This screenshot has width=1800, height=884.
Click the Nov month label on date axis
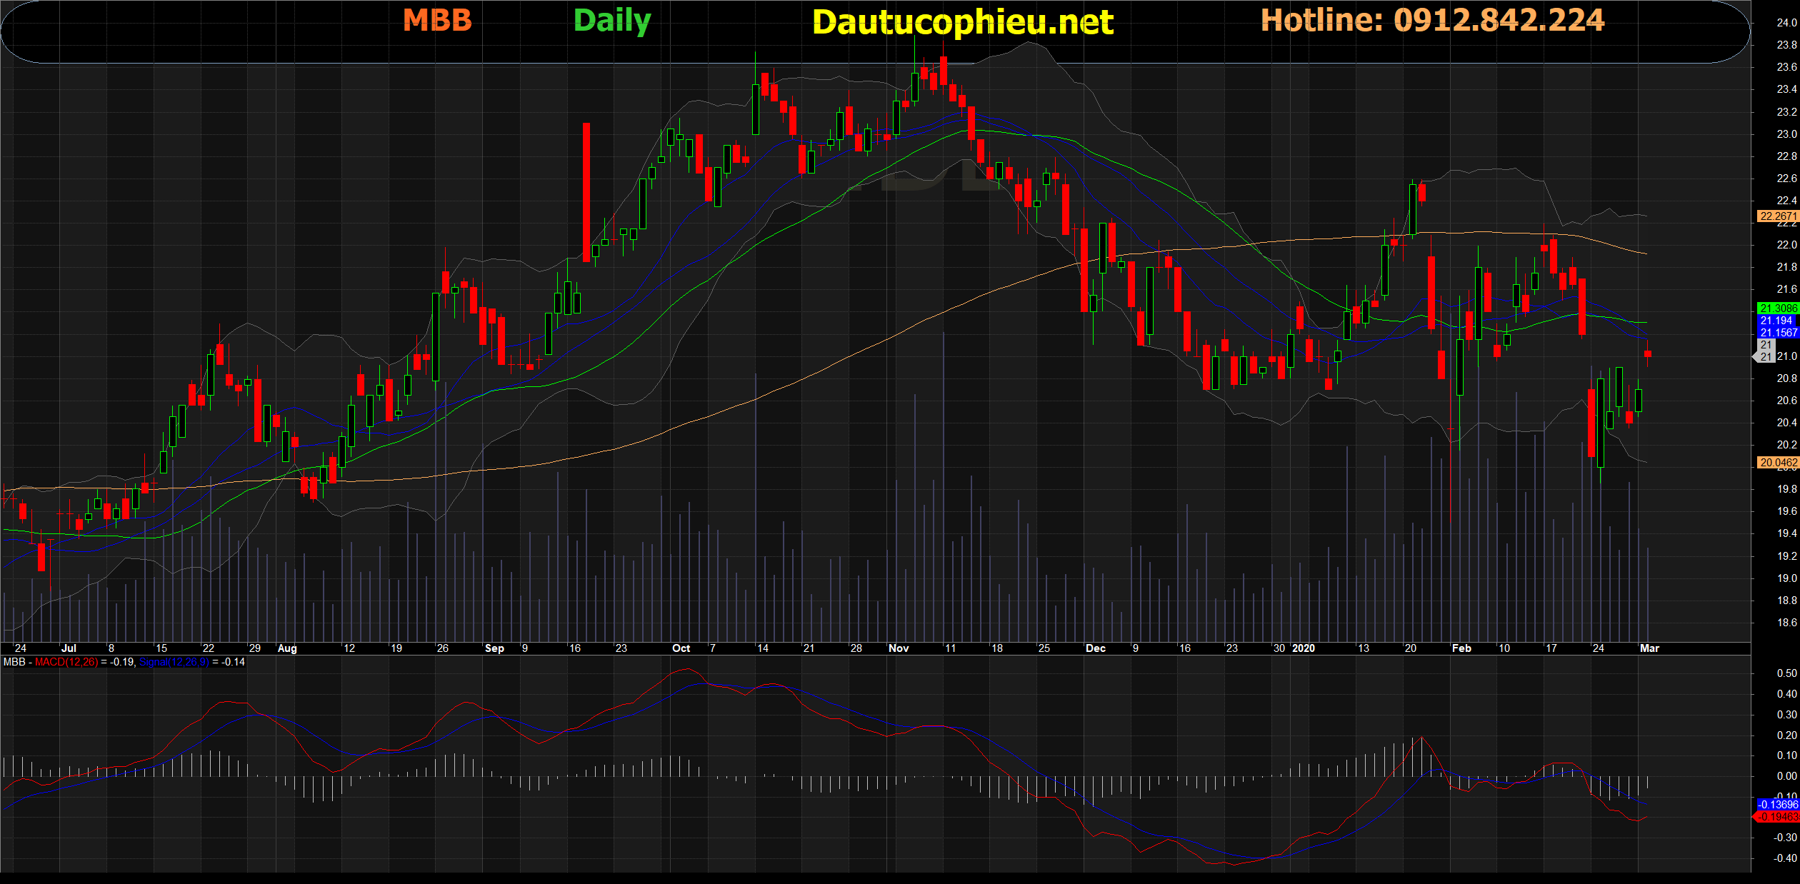point(898,648)
